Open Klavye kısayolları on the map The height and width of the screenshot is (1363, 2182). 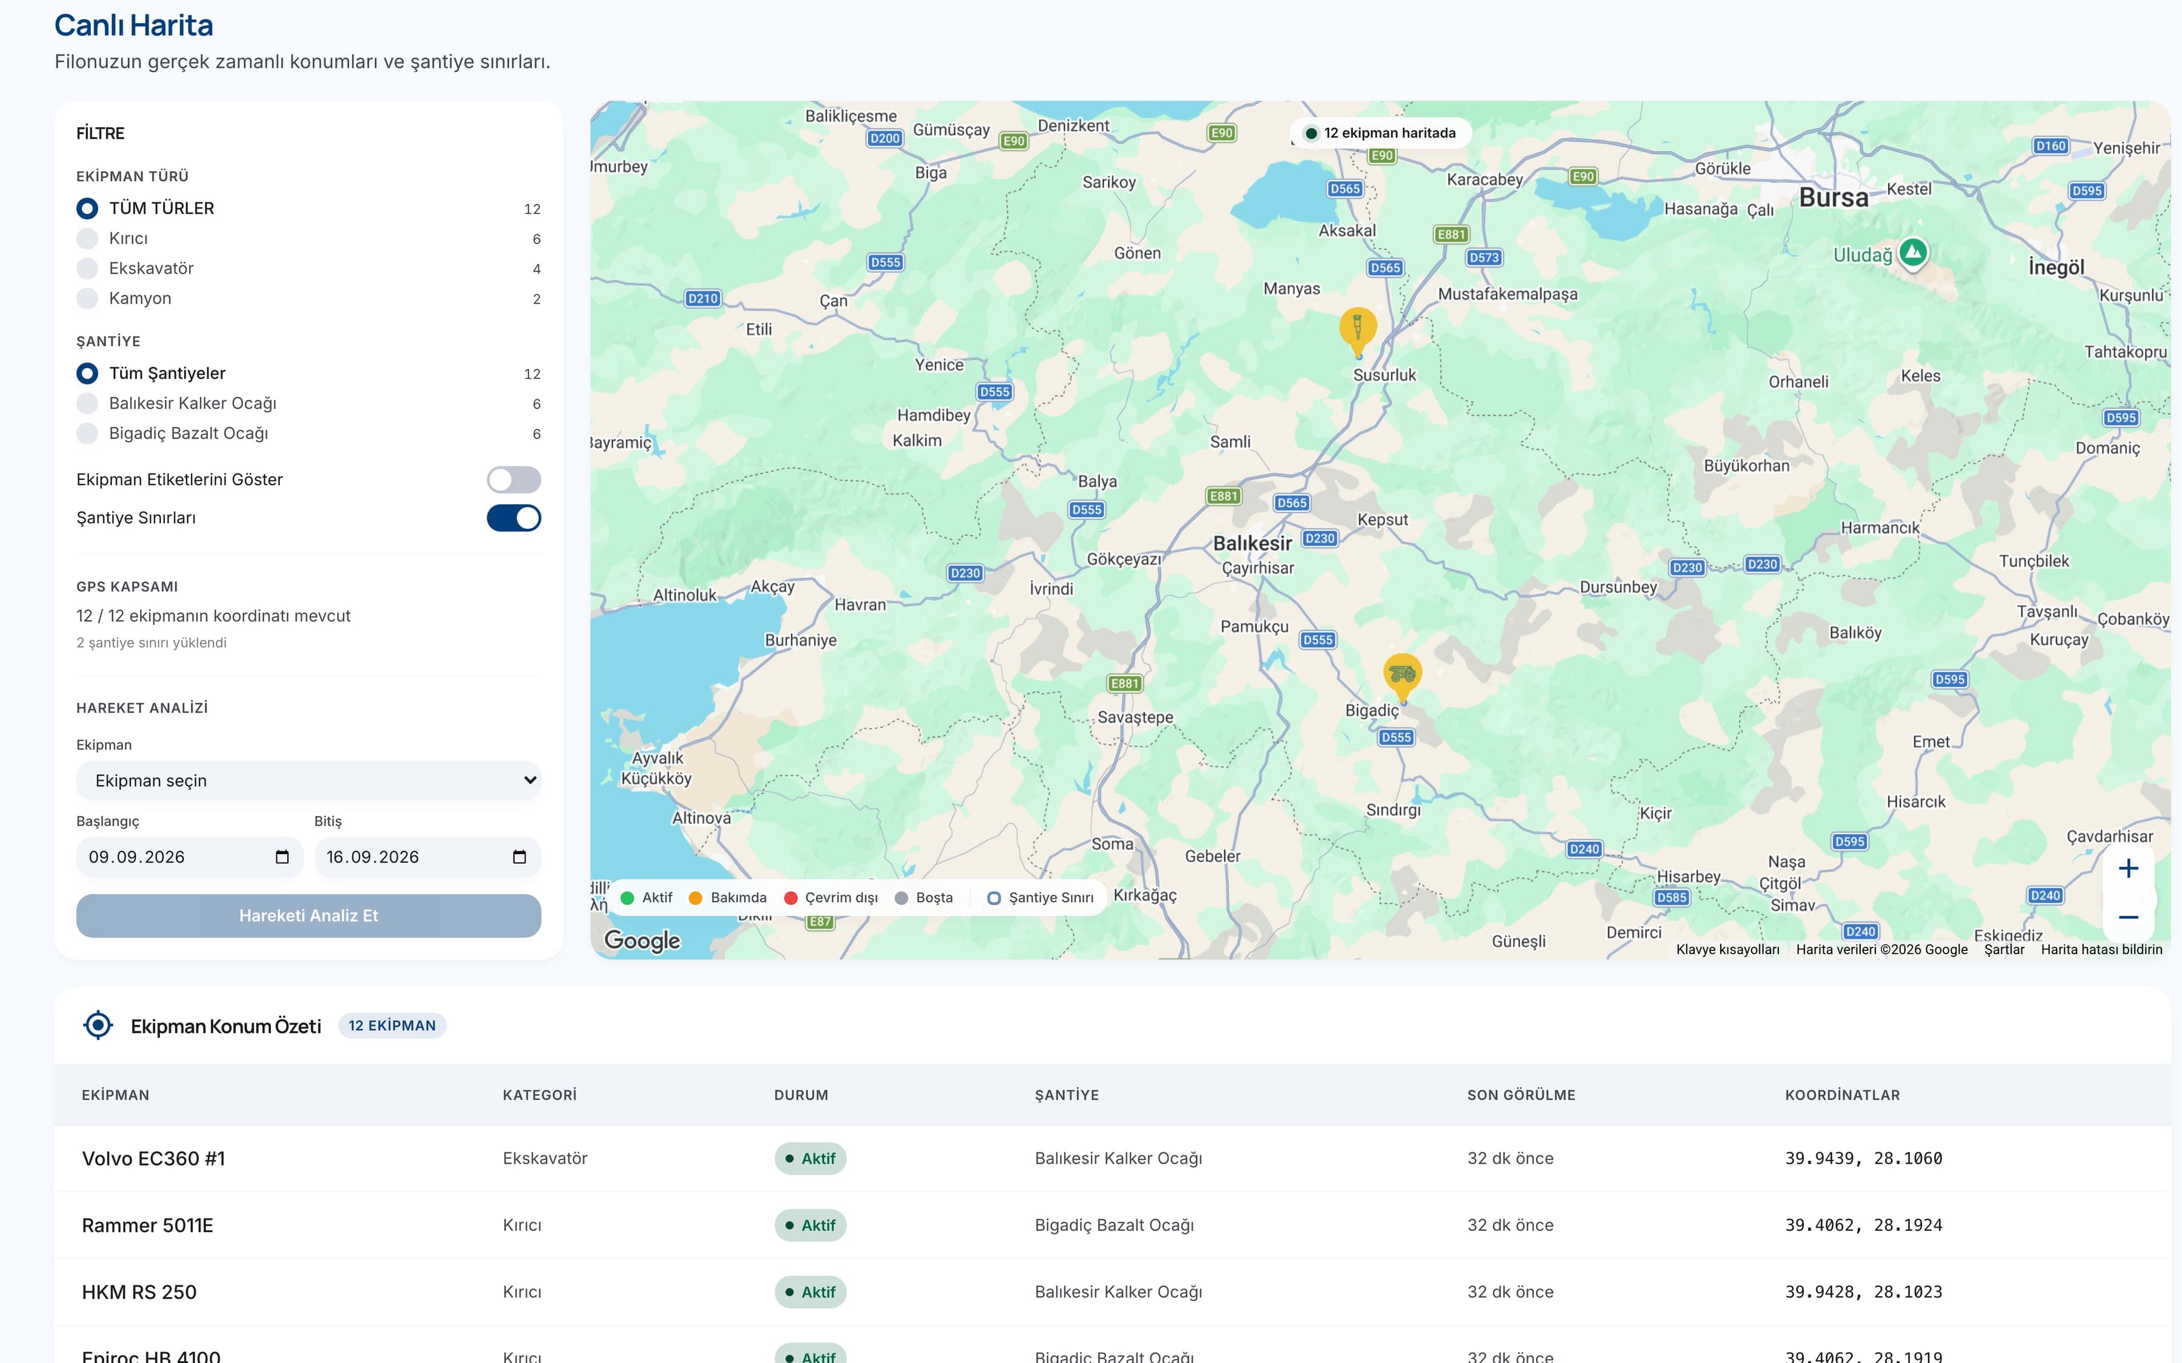1727,949
